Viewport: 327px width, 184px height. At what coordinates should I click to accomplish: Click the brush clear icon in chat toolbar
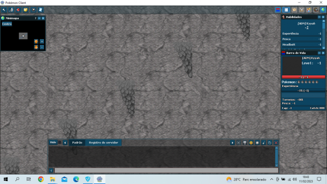point(264,143)
